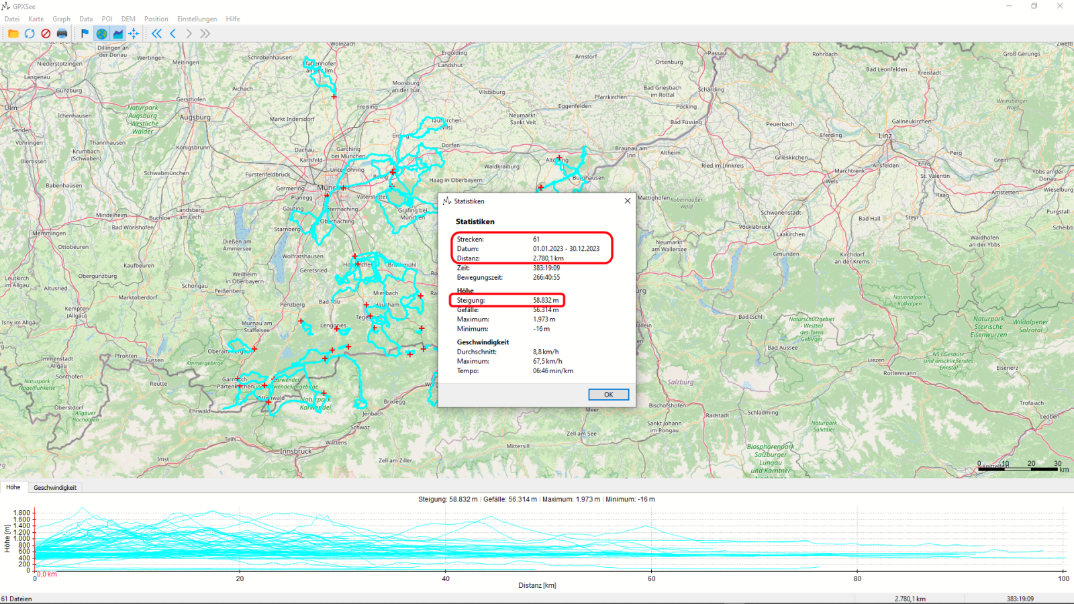Toggle POI display with the flag icon
This screenshot has width=1074, height=604.
[85, 34]
